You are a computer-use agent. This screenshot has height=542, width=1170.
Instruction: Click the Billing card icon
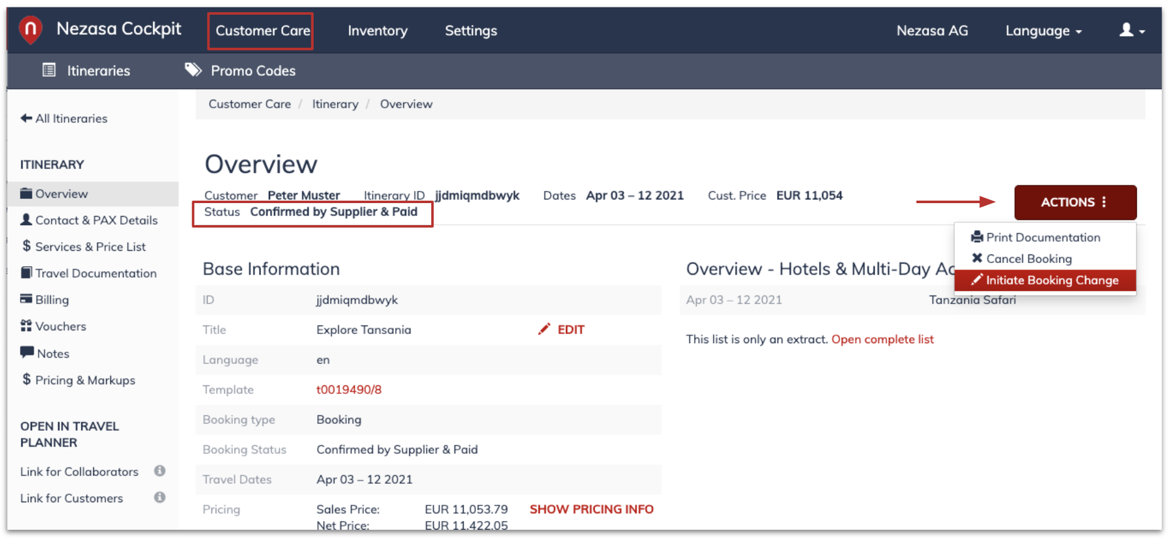pyautogui.click(x=26, y=299)
